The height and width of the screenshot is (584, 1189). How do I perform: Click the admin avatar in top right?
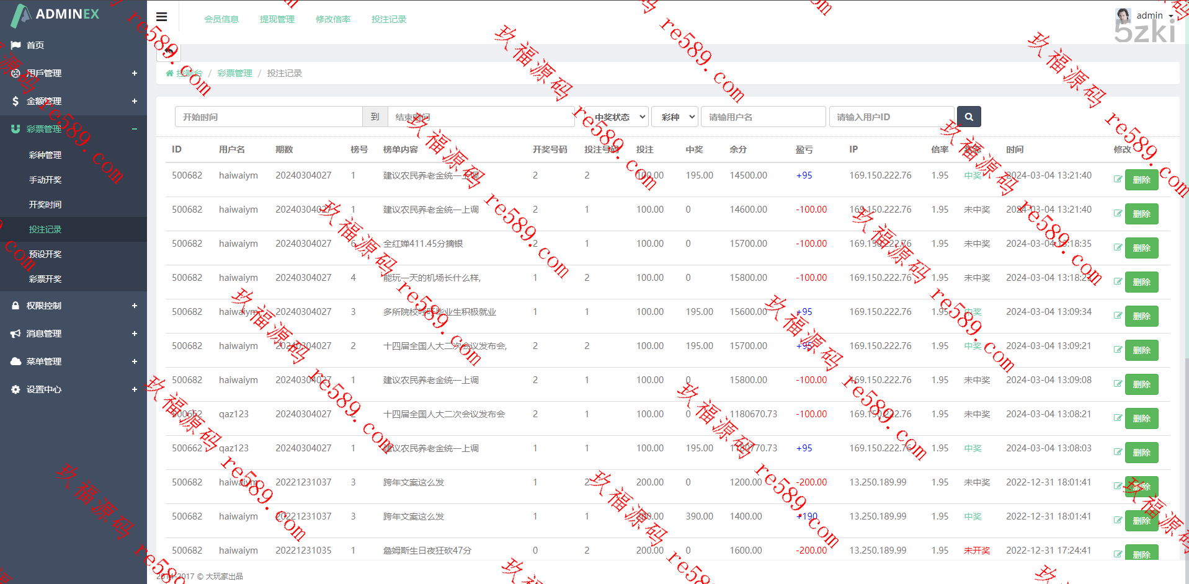coord(1123,15)
